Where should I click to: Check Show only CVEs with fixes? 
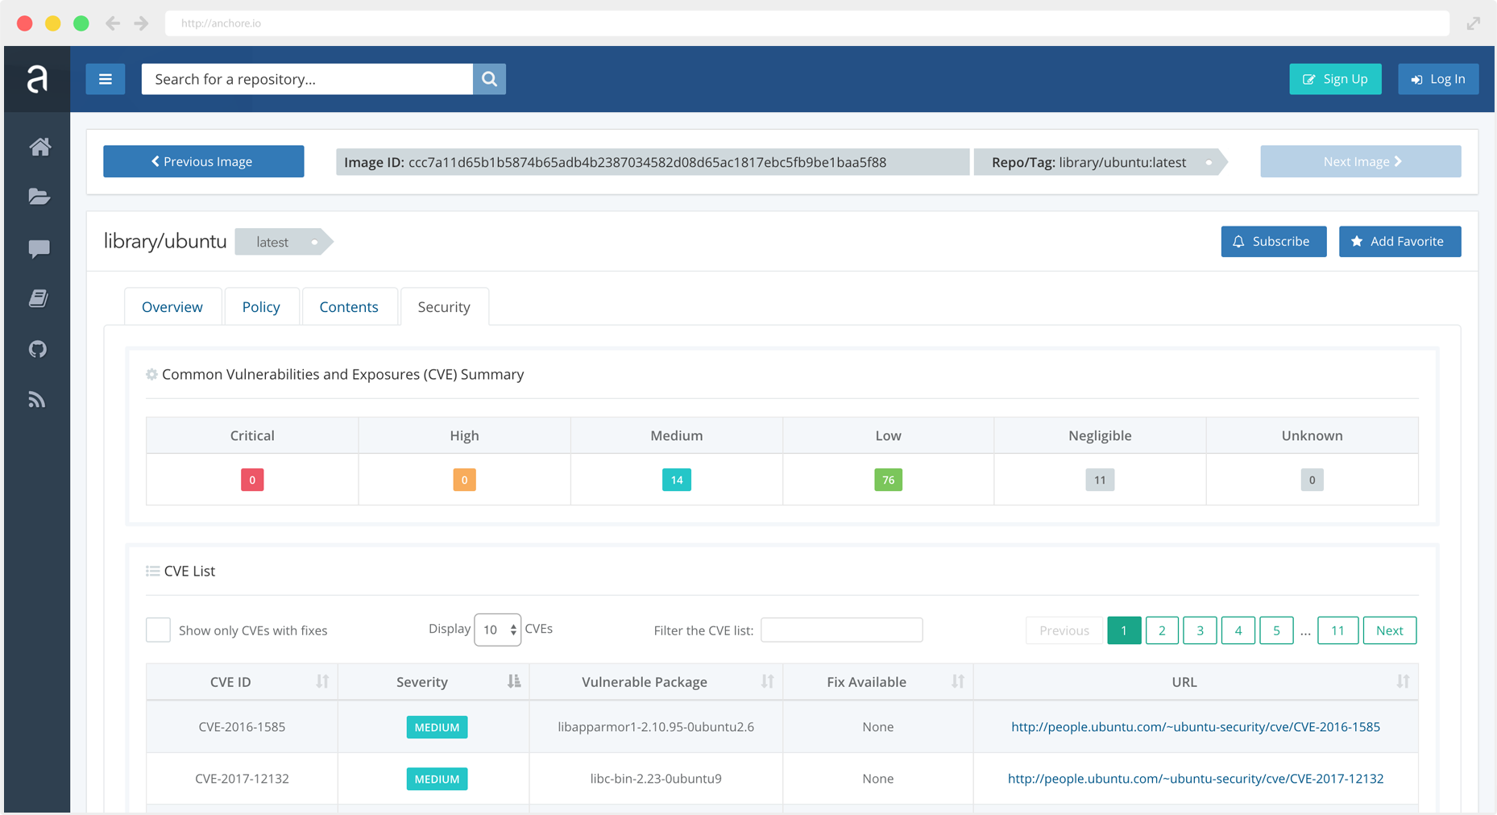158,630
